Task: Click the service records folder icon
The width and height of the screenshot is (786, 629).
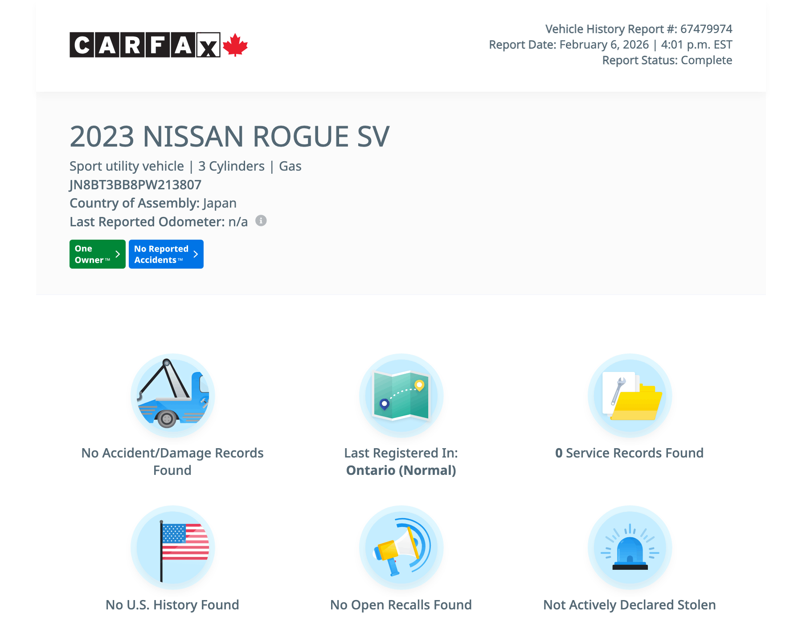Action: (629, 396)
